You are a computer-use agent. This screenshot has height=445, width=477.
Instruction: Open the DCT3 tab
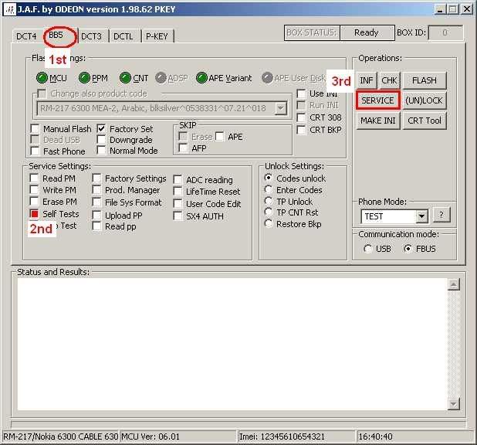tap(91, 36)
